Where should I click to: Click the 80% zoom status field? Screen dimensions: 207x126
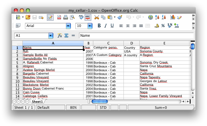pos(73,108)
